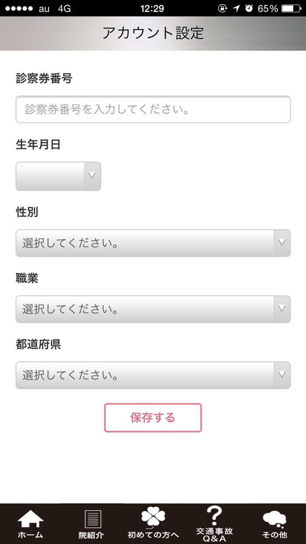Tap the アカウント設定 header title
The width and height of the screenshot is (306, 544).
click(x=153, y=33)
